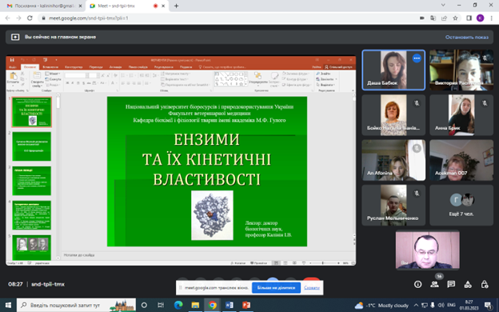Screen dimensions: 499x312
Task: Open Chrome tab search chevron
Action: click(443, 5)
